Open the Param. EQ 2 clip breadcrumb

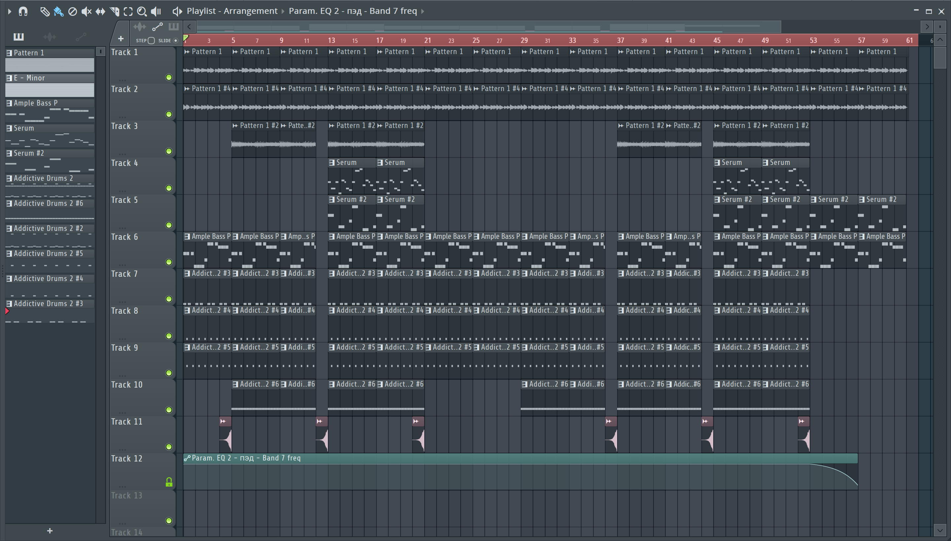coord(353,11)
